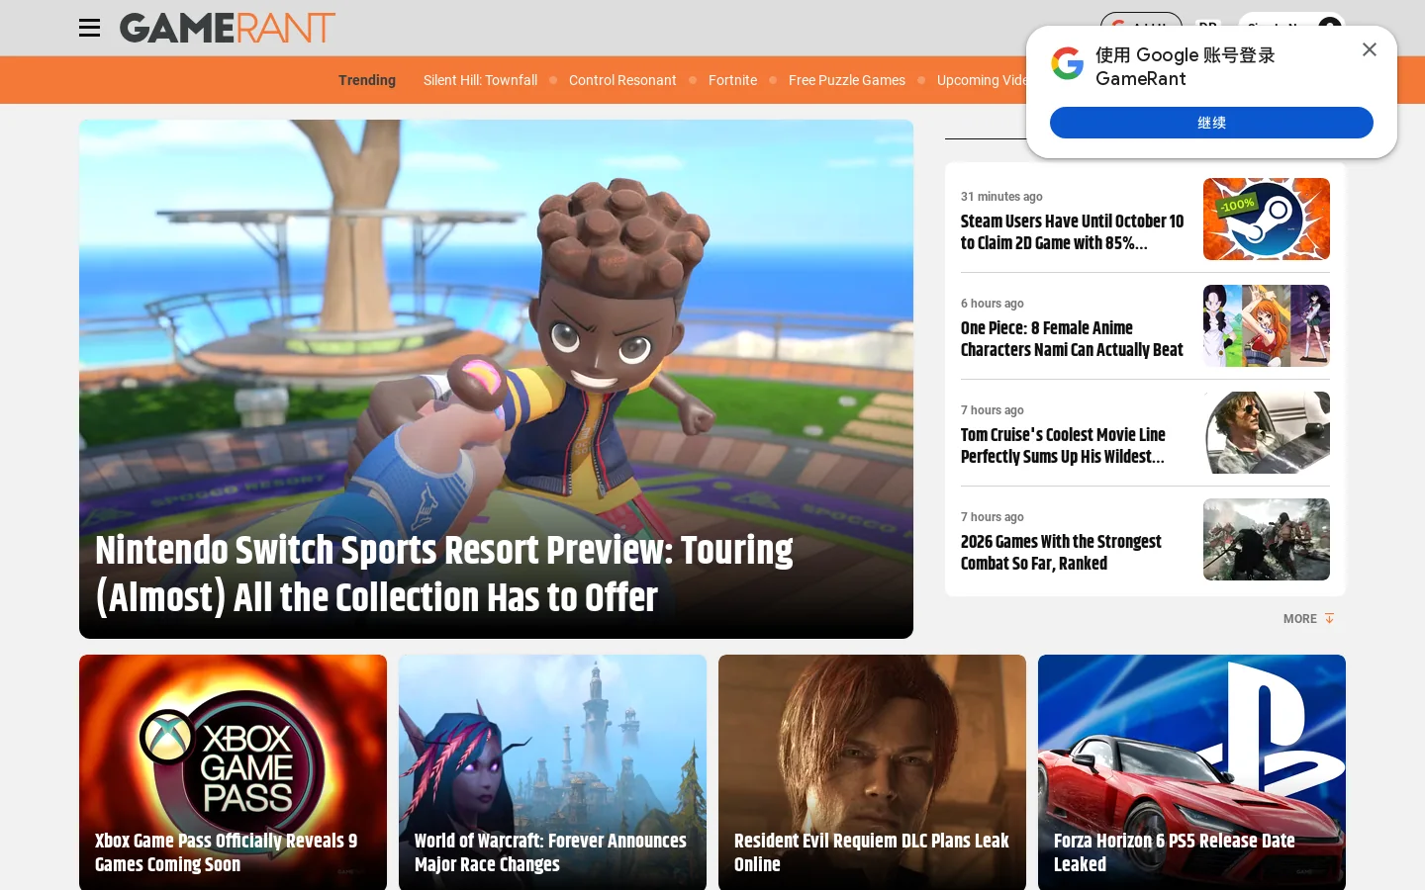
Task: Click the GameRant logo
Action: pos(228,28)
